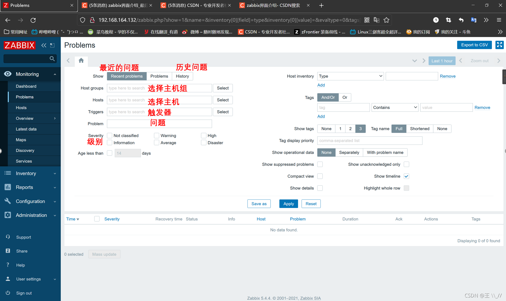Click the Apply filter button
506x301 pixels.
click(289, 204)
